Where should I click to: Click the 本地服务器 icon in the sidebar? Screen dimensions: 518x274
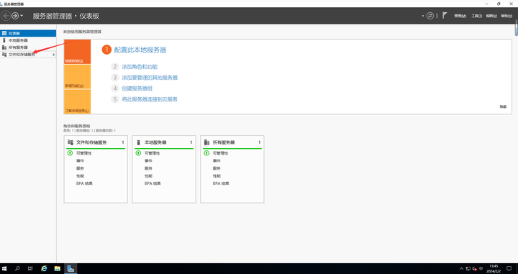4,40
